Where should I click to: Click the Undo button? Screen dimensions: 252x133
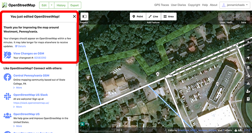[222, 17]
